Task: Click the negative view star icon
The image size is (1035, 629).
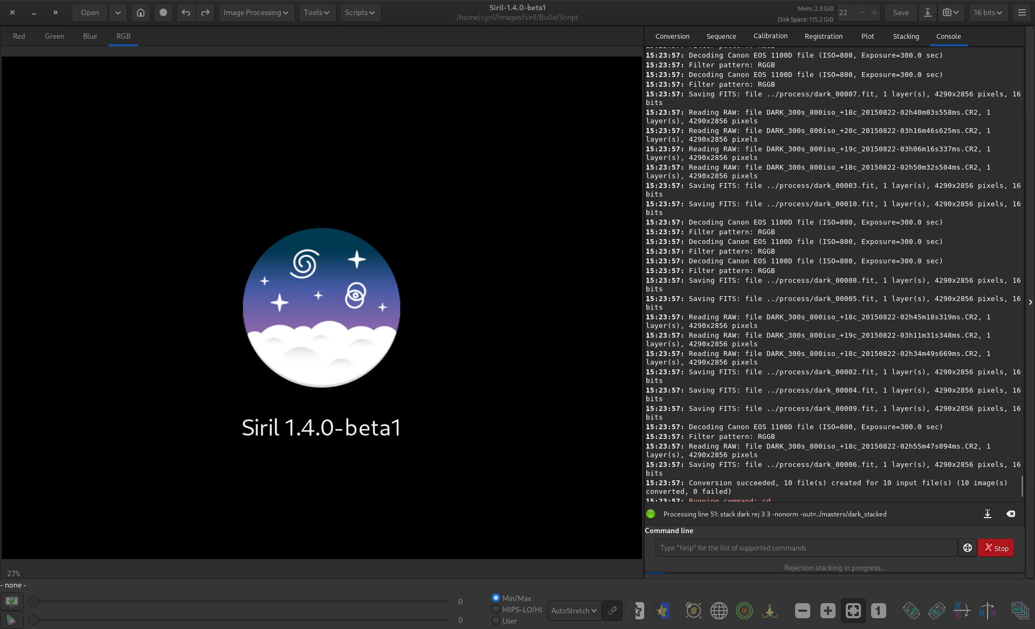Action: [639, 610]
